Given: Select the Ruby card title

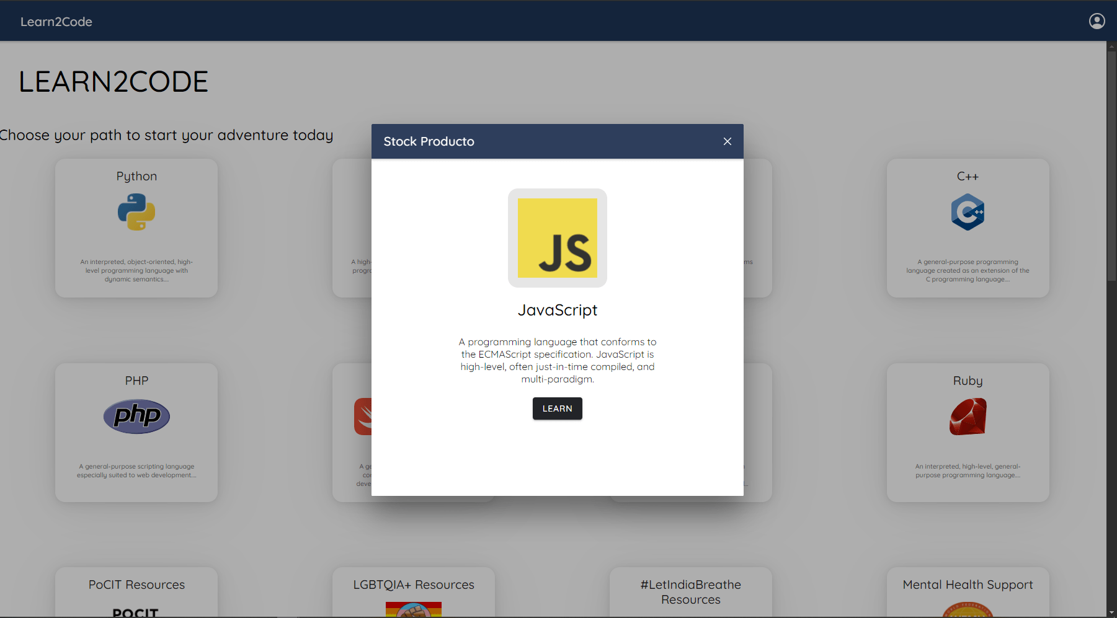Looking at the screenshot, I should click(968, 381).
